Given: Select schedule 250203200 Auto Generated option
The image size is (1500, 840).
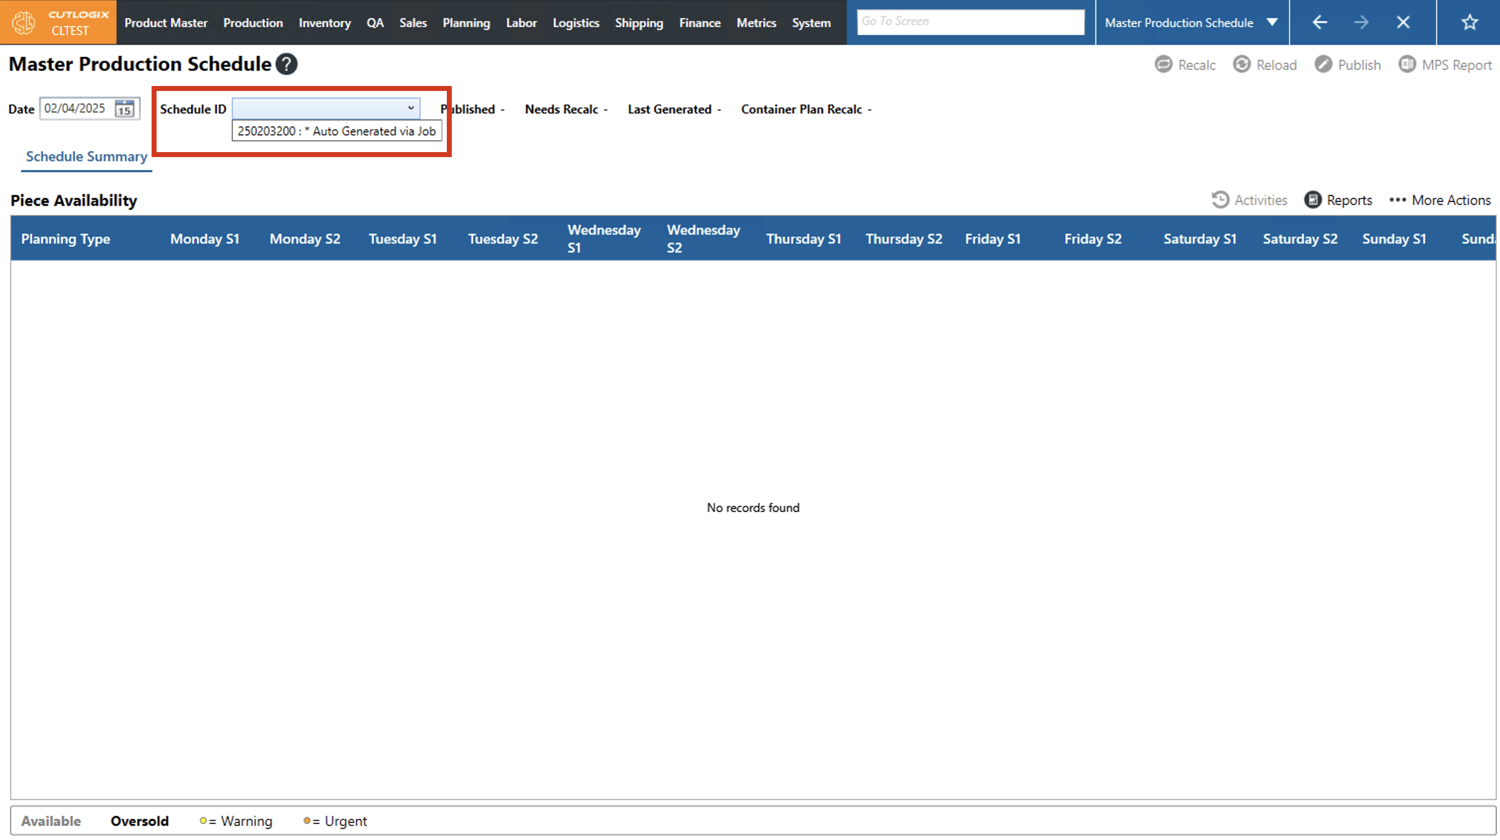Looking at the screenshot, I should [336, 131].
